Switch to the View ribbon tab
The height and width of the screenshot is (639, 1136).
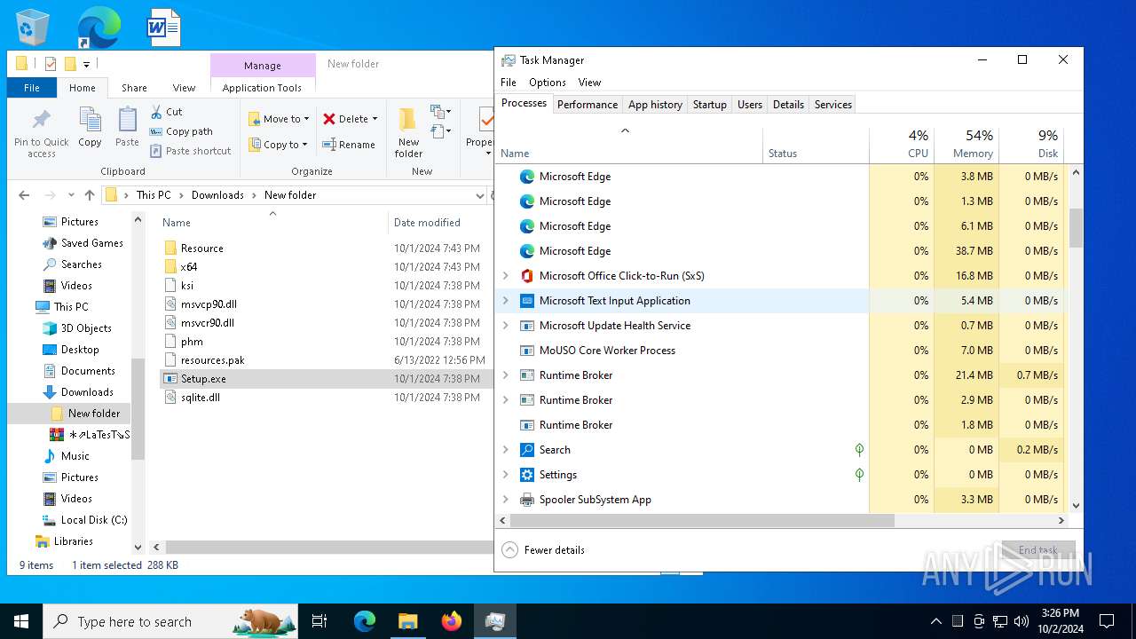[184, 88]
